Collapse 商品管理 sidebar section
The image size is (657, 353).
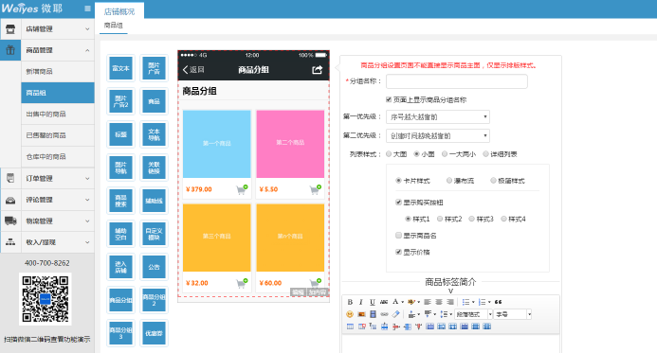coord(47,50)
